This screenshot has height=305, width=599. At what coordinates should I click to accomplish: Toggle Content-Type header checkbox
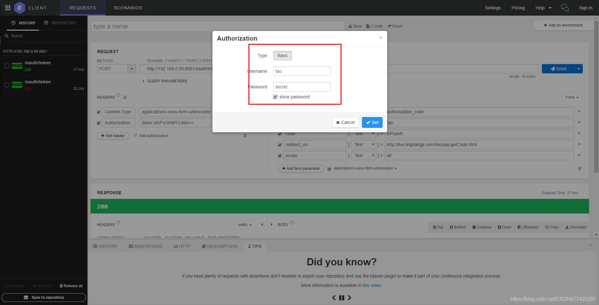pyautogui.click(x=99, y=112)
